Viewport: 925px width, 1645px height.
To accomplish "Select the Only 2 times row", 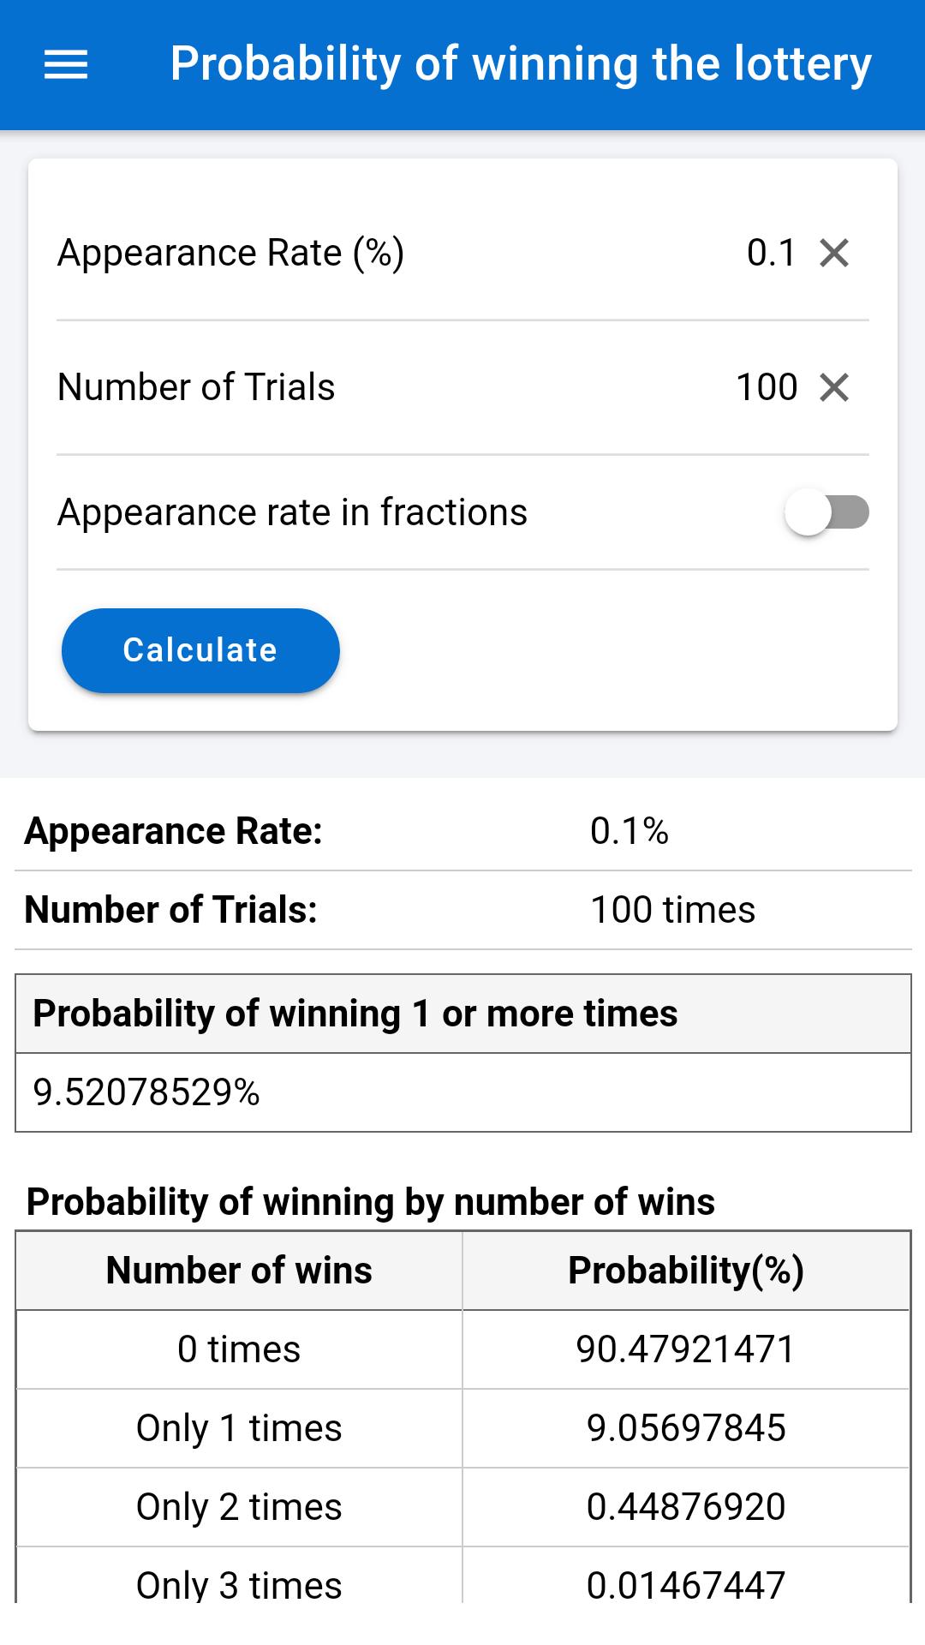I will [239, 1507].
